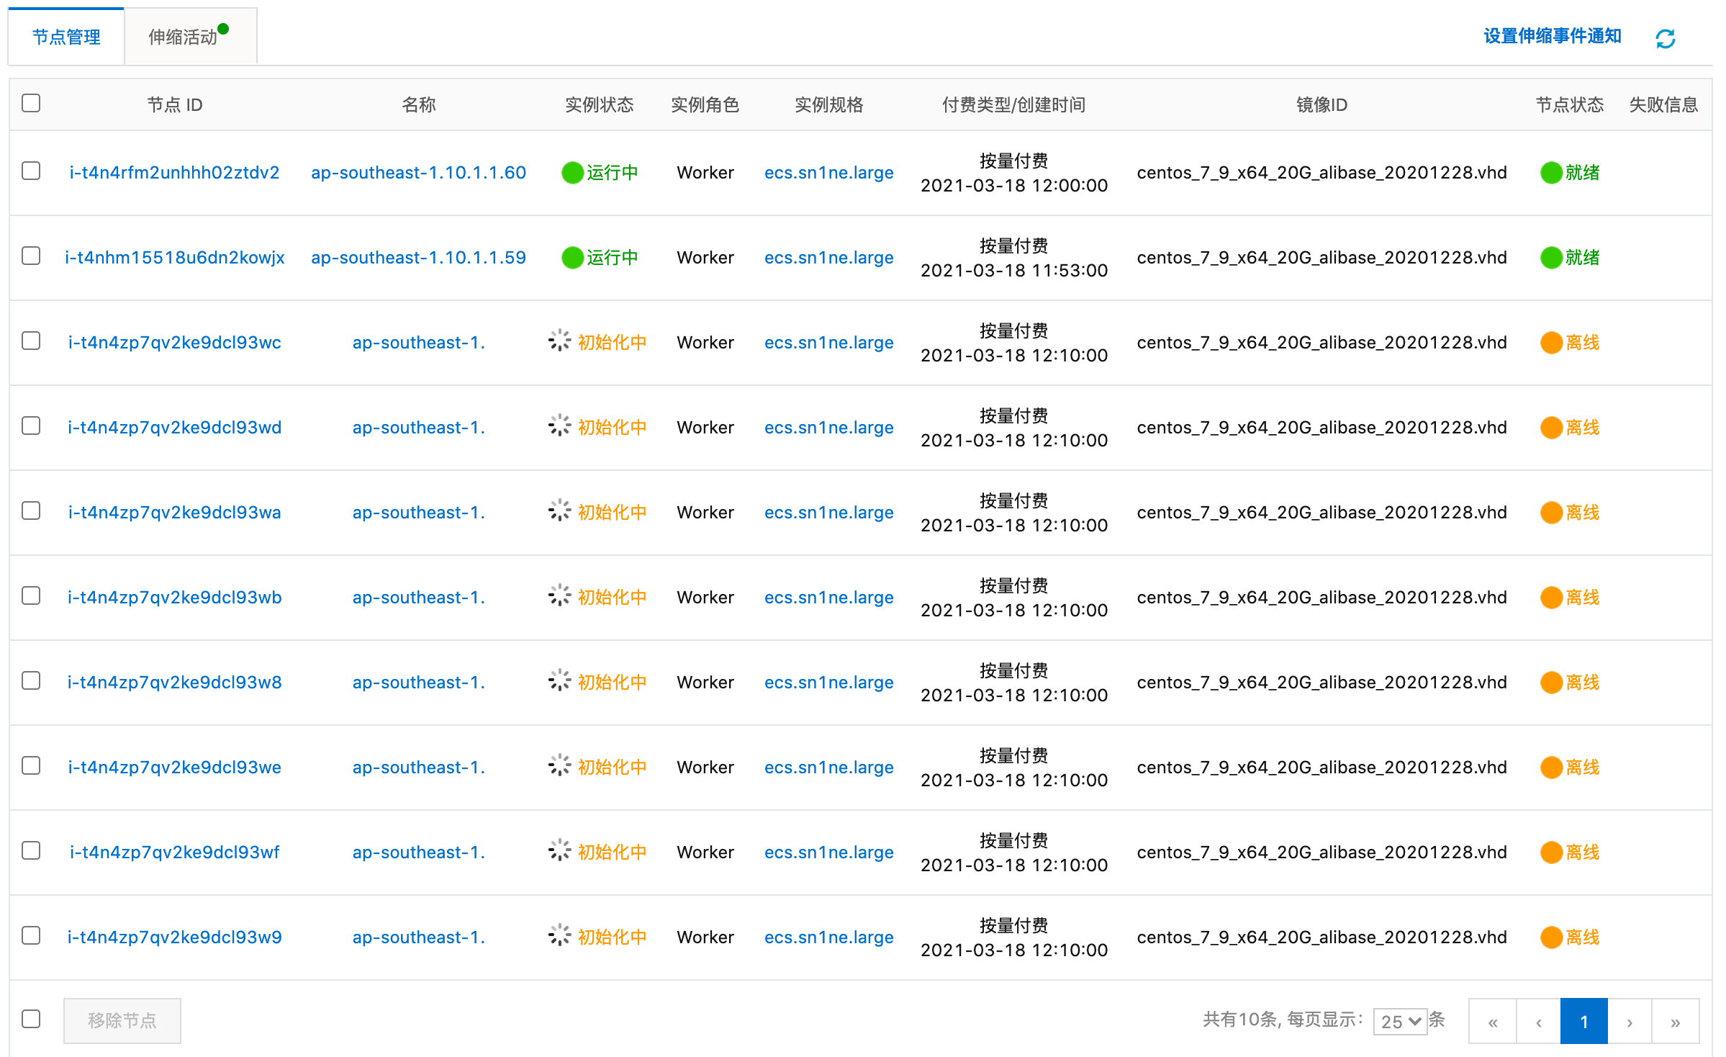
Task: Click previous page arrow in pagination
Action: [x=1539, y=1022]
